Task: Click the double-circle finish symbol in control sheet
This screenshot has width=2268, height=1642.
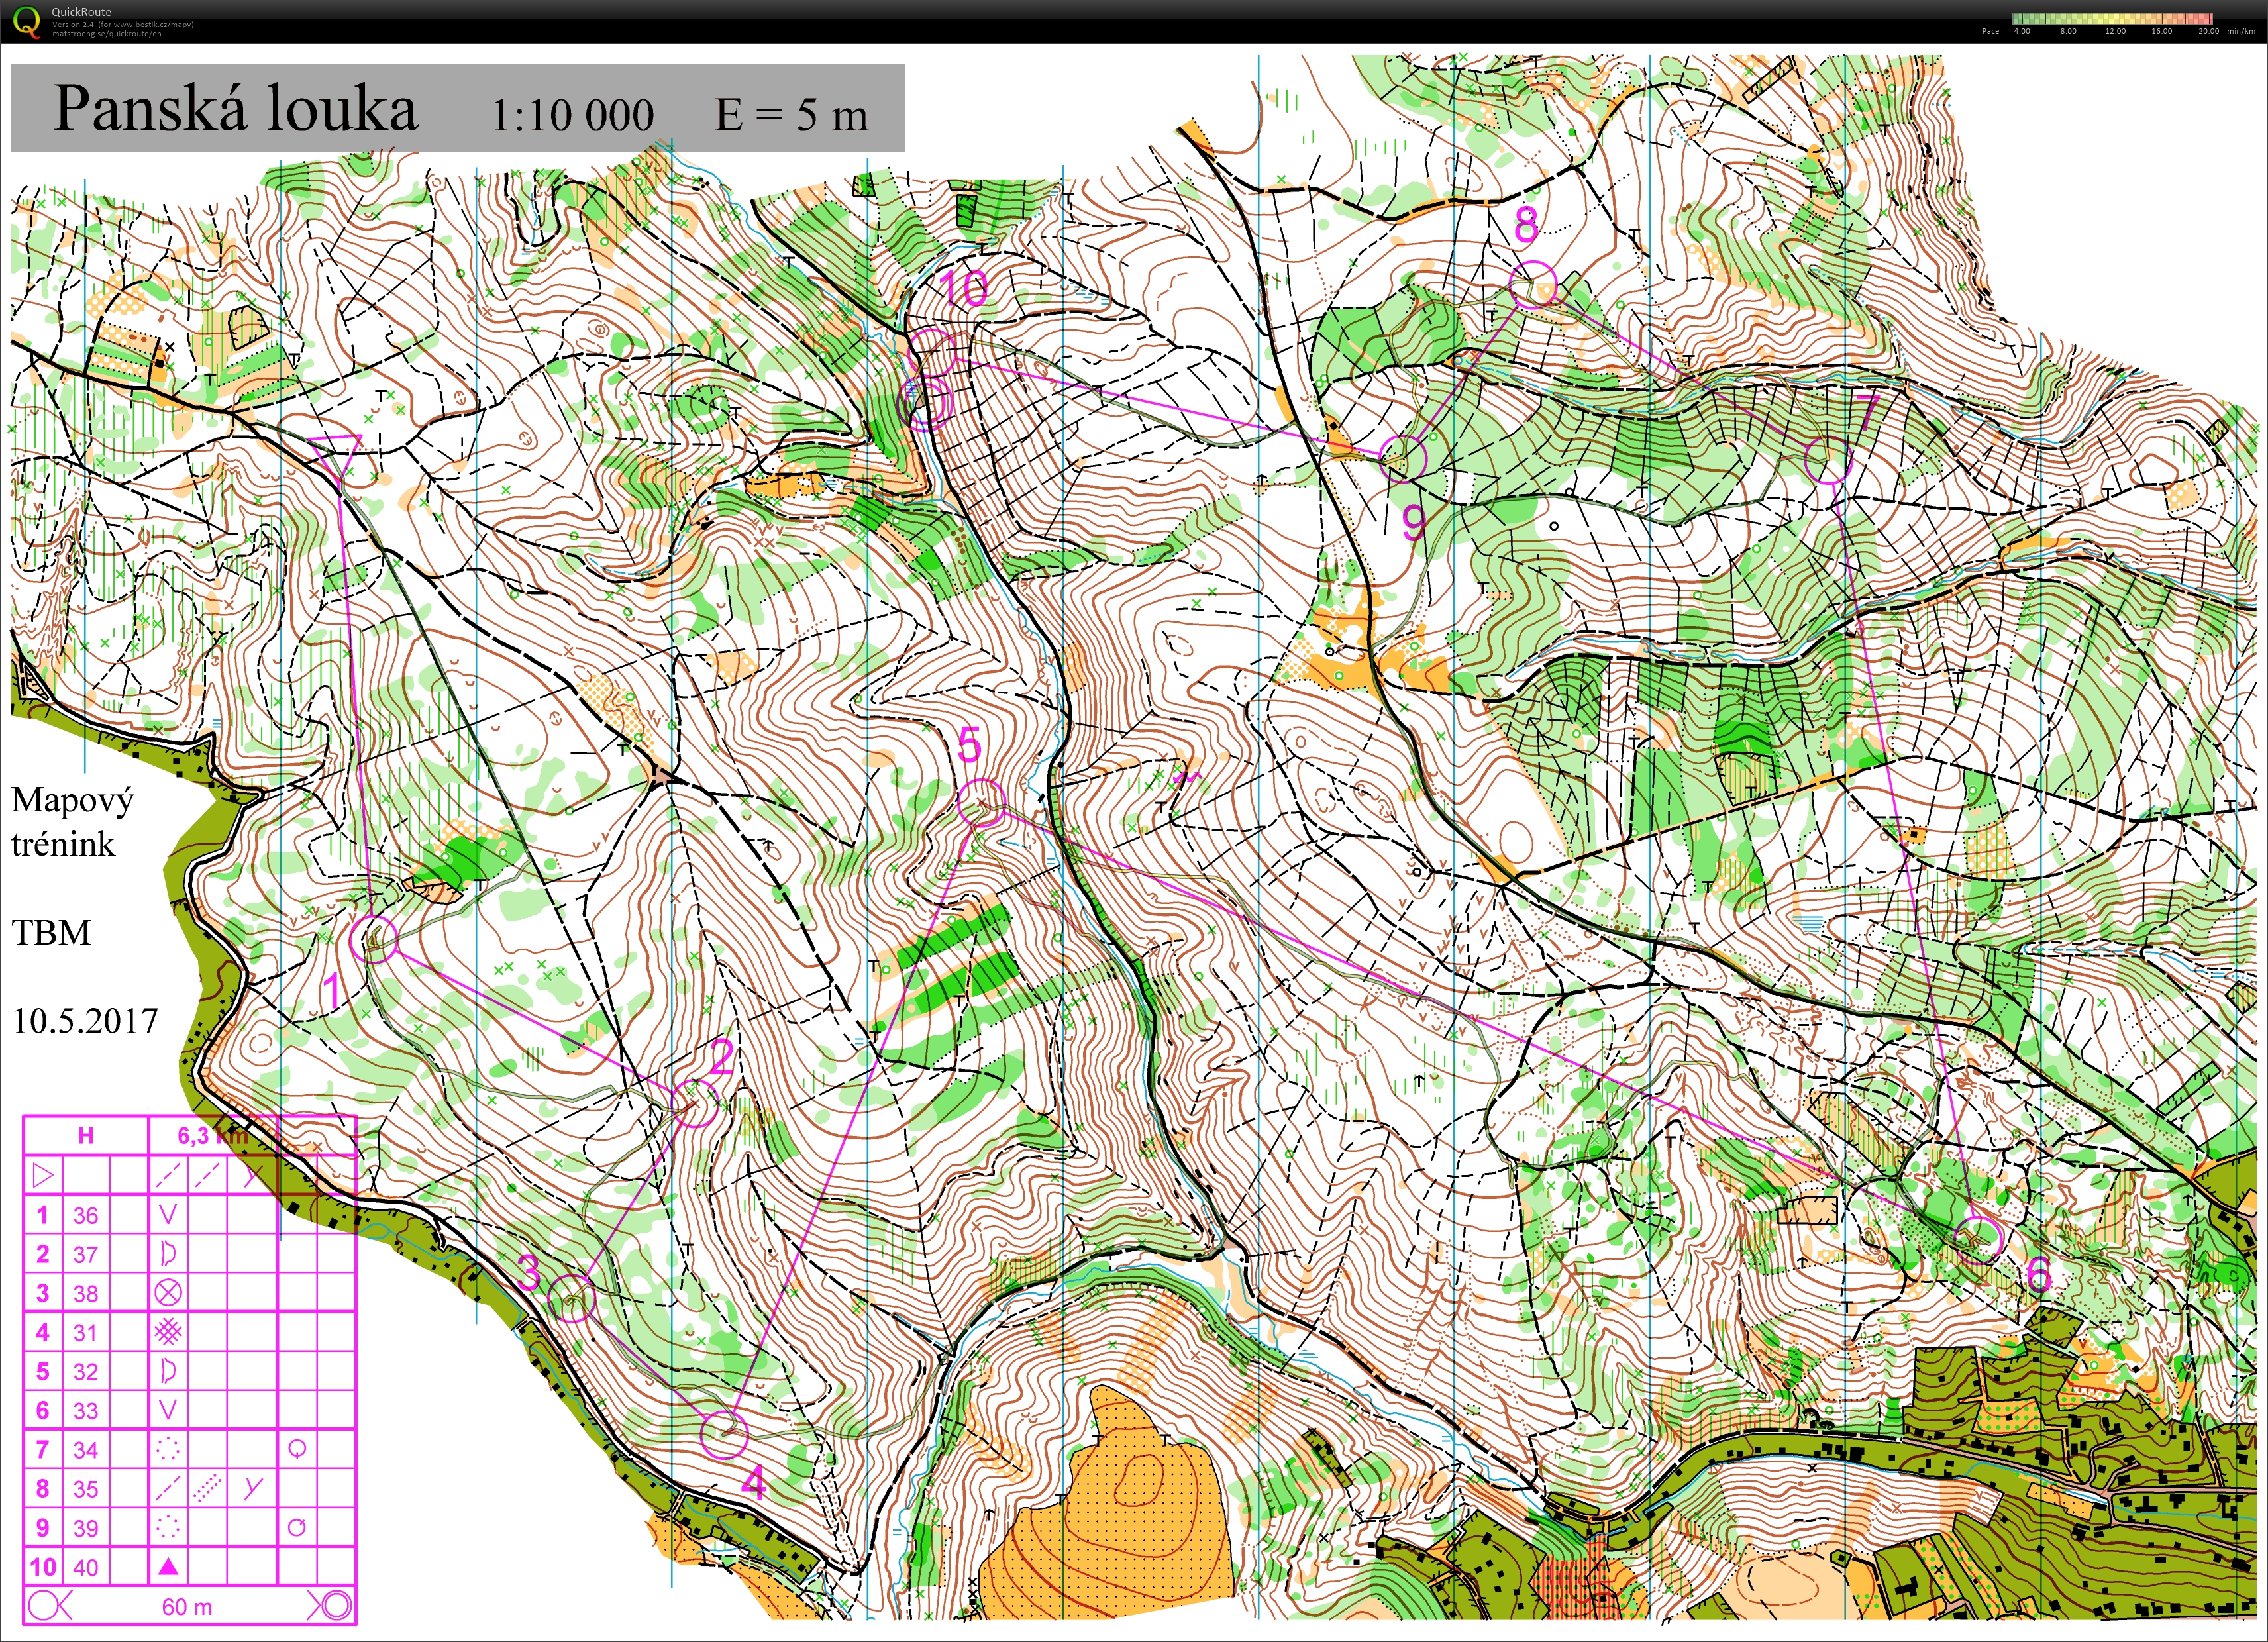Action: coord(336,1606)
